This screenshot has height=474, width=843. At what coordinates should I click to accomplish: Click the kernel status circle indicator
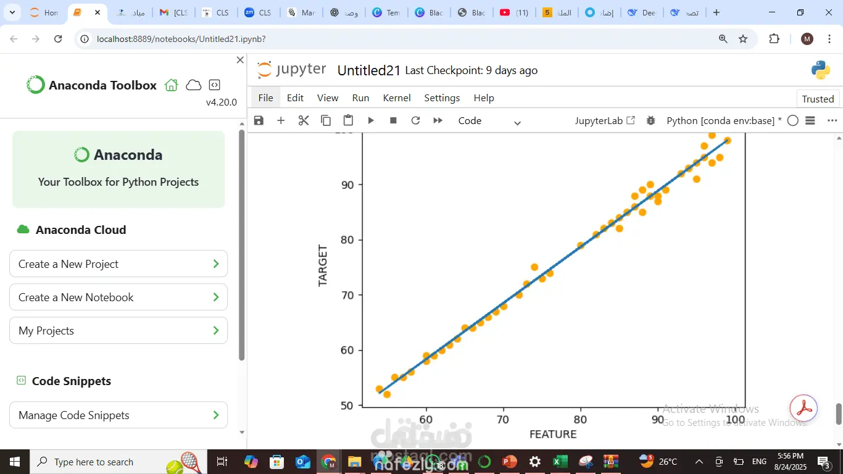pos(793,121)
